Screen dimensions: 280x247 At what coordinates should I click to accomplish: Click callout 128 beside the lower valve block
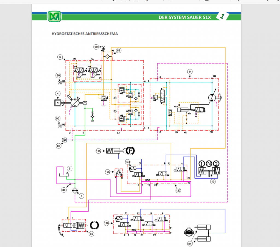(x=107, y=223)
